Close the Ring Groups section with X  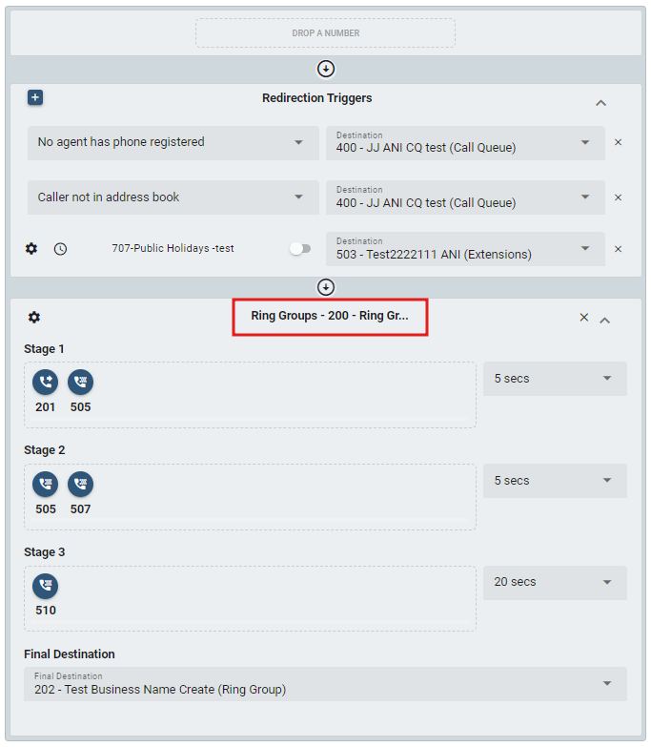point(584,318)
